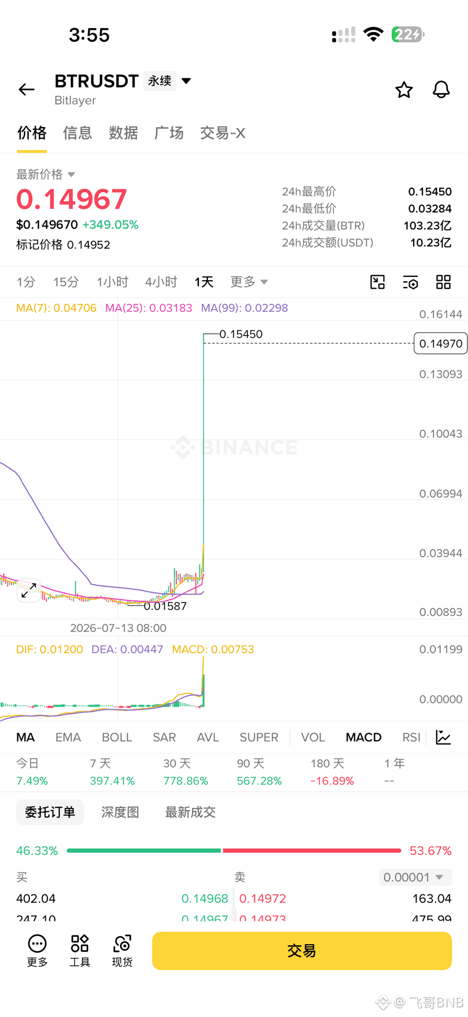Open chart settings icon
This screenshot has height=1017, width=468.
(x=410, y=282)
